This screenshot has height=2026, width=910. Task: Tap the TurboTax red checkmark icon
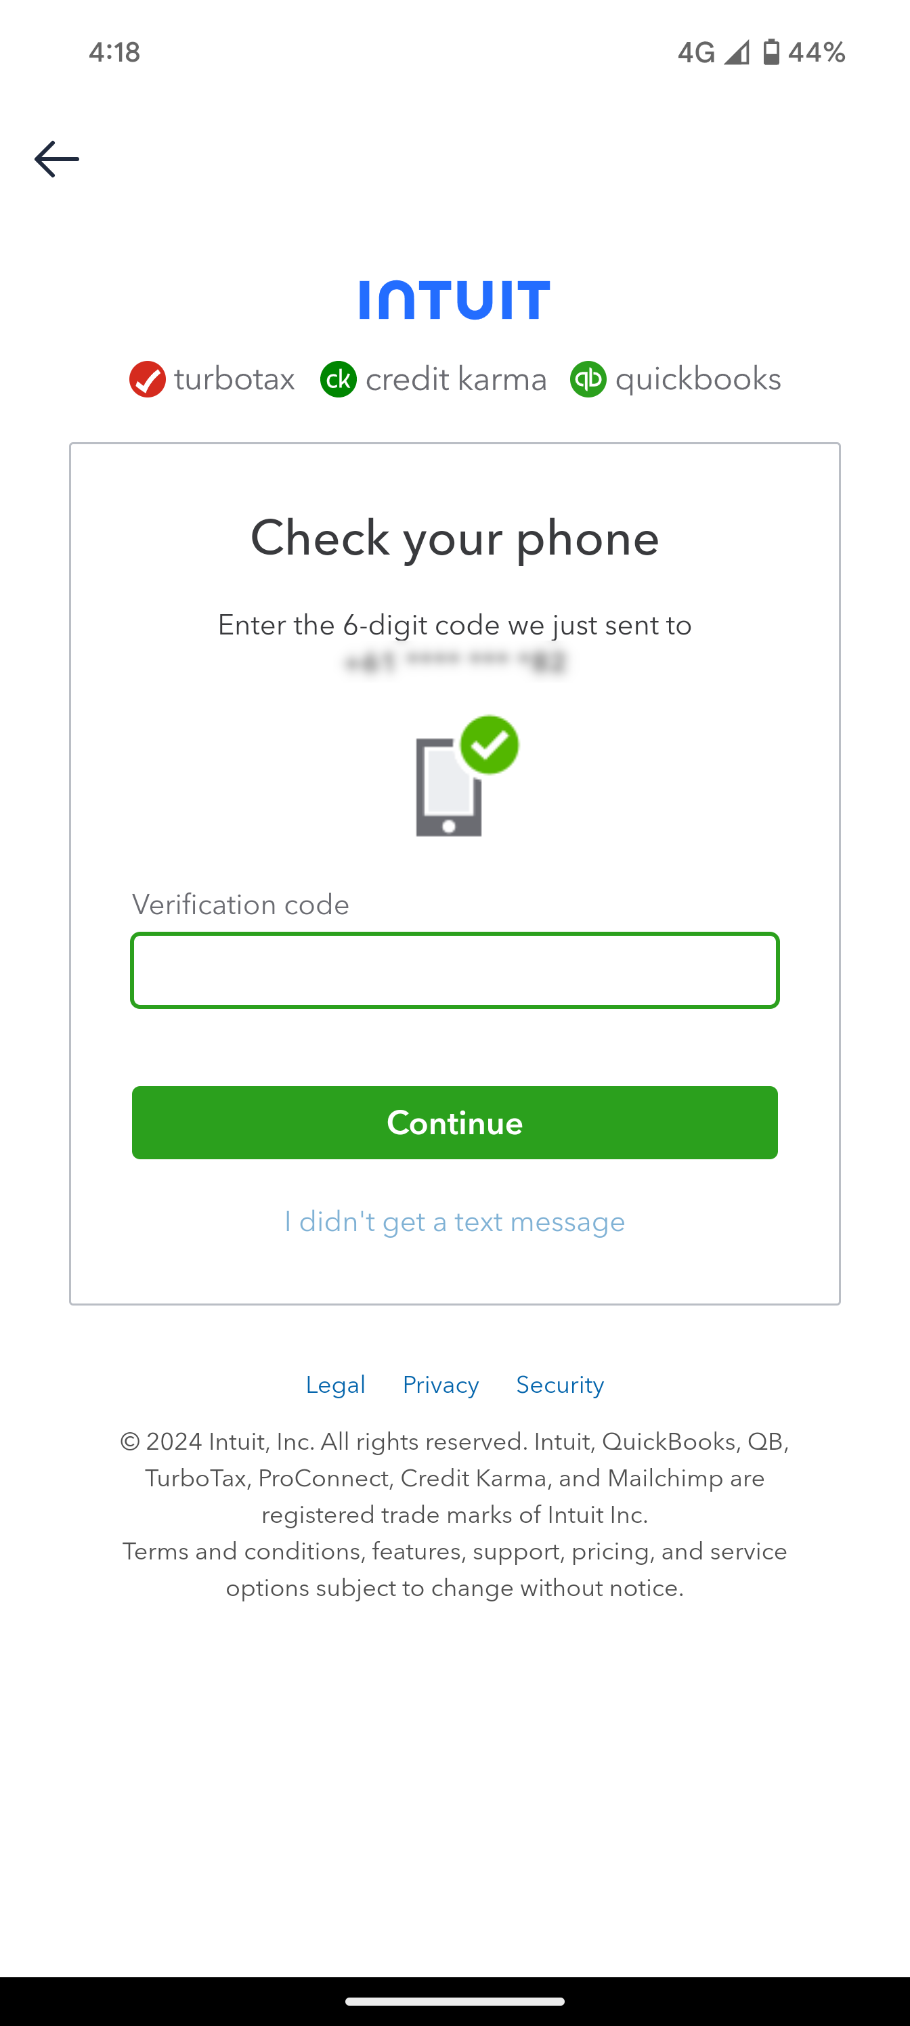pos(147,379)
